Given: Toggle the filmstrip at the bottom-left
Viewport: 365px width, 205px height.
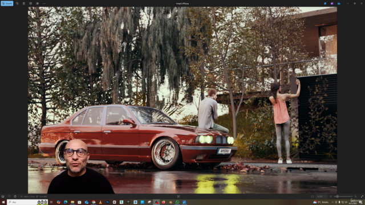Looking at the screenshot, I should coord(3,196).
